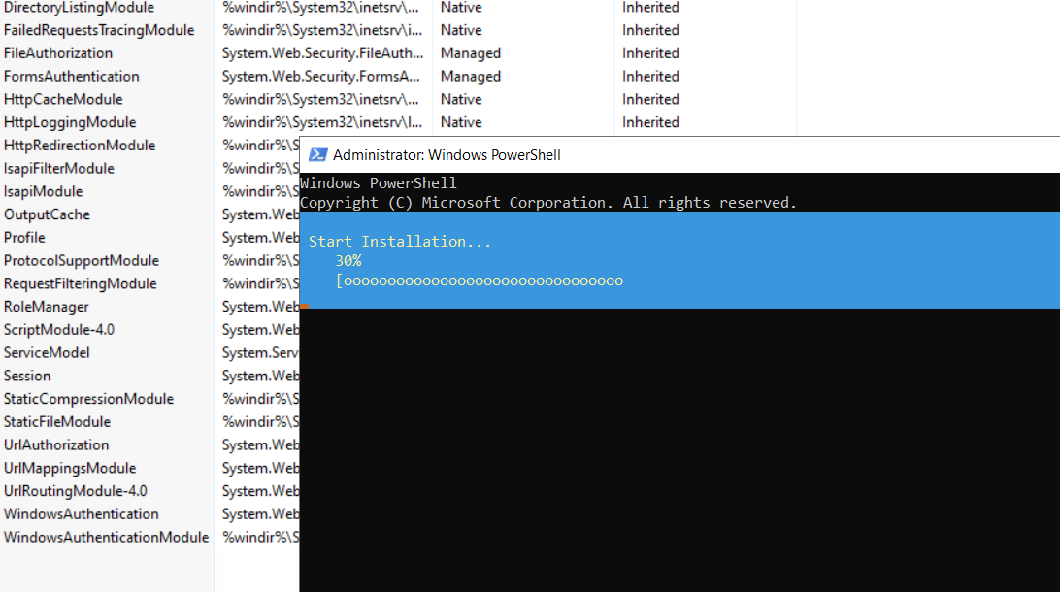Click the PowerShell icon in the title bar
The width and height of the screenshot is (1060, 592).
317,154
